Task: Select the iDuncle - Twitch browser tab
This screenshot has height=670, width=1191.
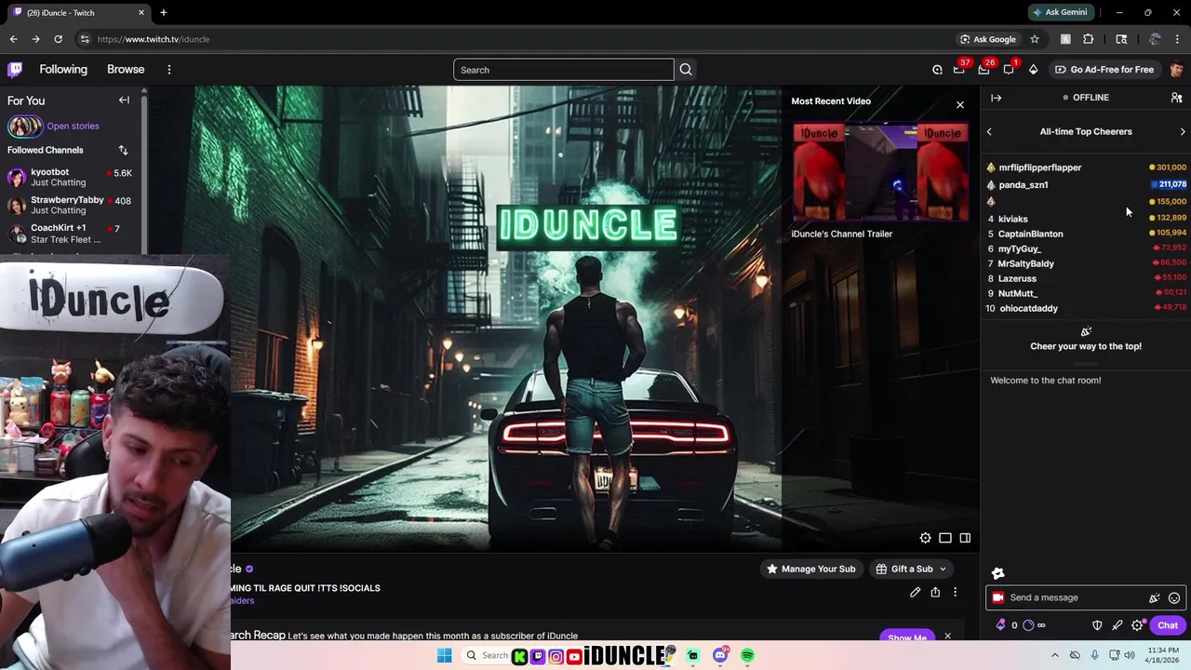Action: (x=79, y=13)
